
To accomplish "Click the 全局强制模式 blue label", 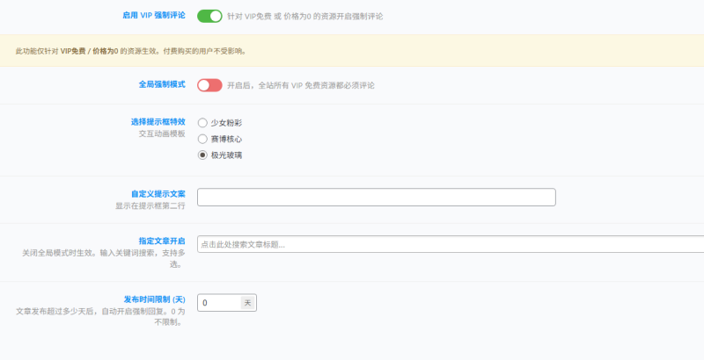I will [162, 84].
